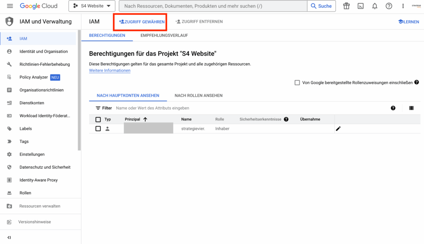Select IAM in the sidebar
This screenshot has height=244, width=424.
coord(38,38)
